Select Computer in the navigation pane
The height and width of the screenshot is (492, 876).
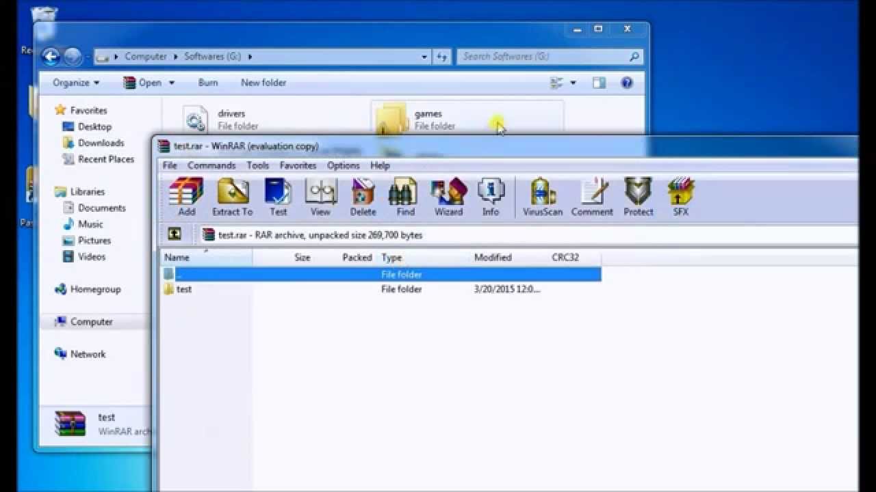pos(83,322)
